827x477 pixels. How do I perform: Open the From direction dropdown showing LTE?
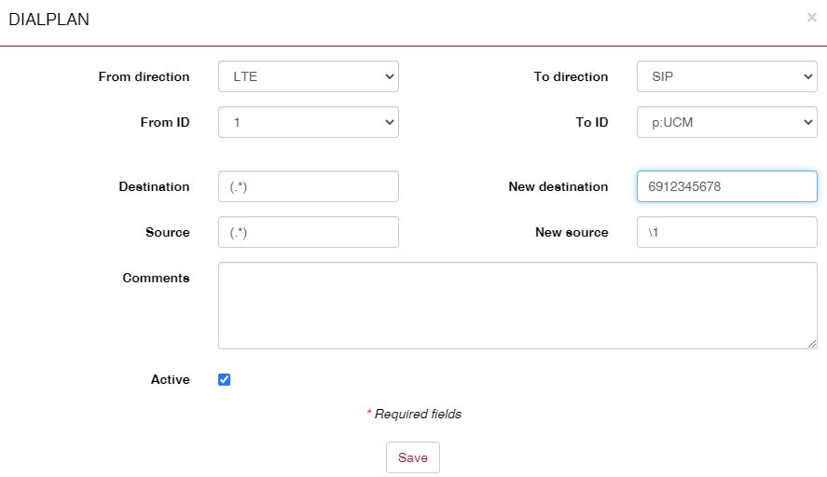pos(308,76)
